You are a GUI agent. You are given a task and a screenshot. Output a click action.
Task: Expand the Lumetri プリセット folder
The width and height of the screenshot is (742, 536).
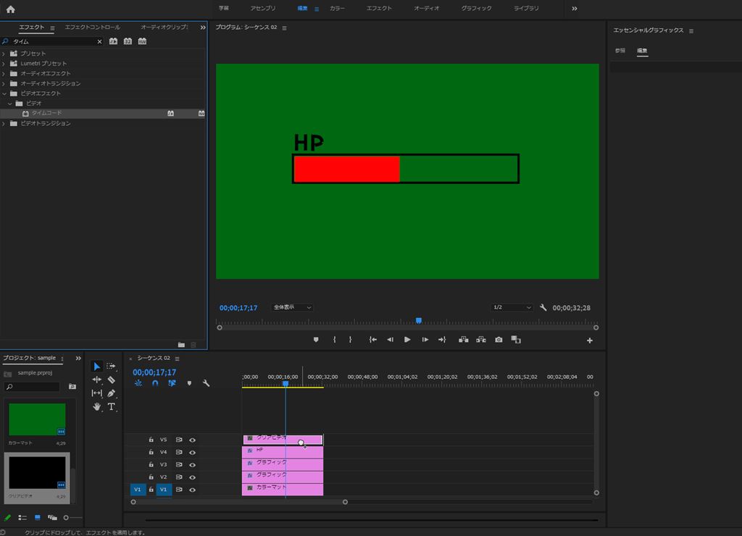[x=4, y=64]
